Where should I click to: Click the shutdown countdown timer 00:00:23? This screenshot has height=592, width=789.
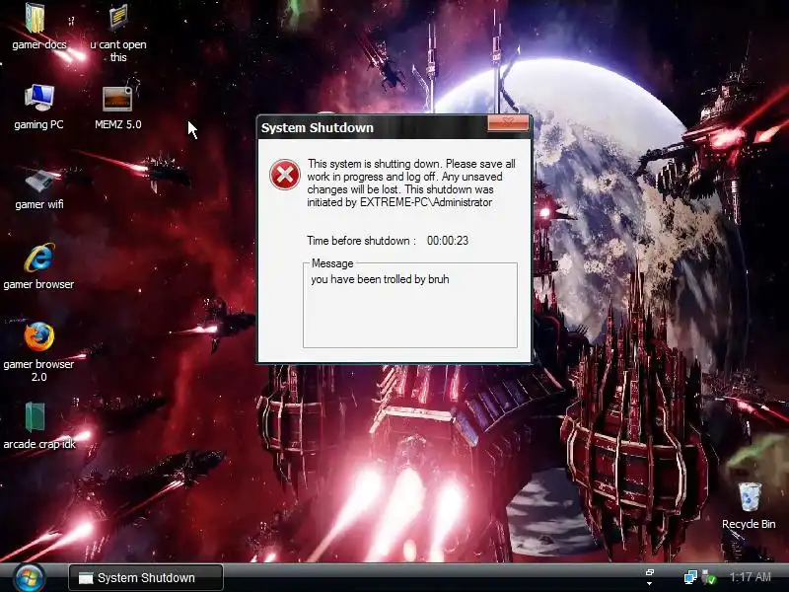point(448,241)
